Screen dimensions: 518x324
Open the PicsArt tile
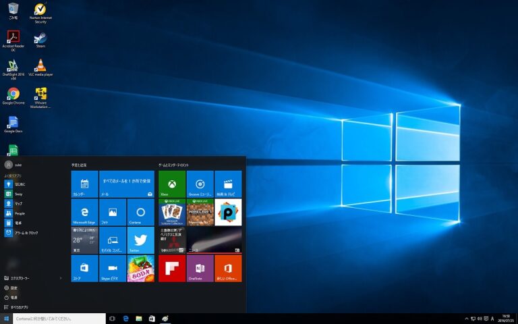click(x=228, y=212)
